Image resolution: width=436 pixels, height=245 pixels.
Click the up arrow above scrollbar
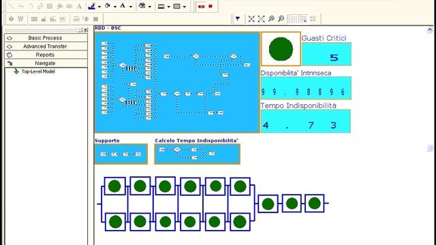tap(430, 30)
